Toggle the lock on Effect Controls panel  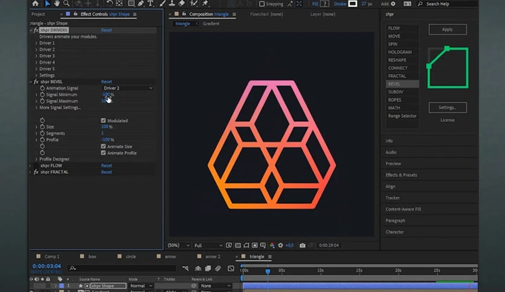(76, 14)
